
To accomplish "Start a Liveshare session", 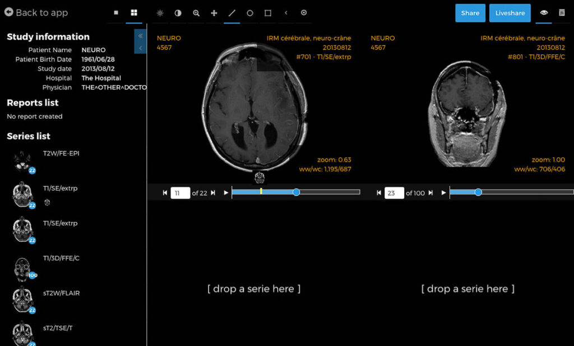I will (509, 12).
